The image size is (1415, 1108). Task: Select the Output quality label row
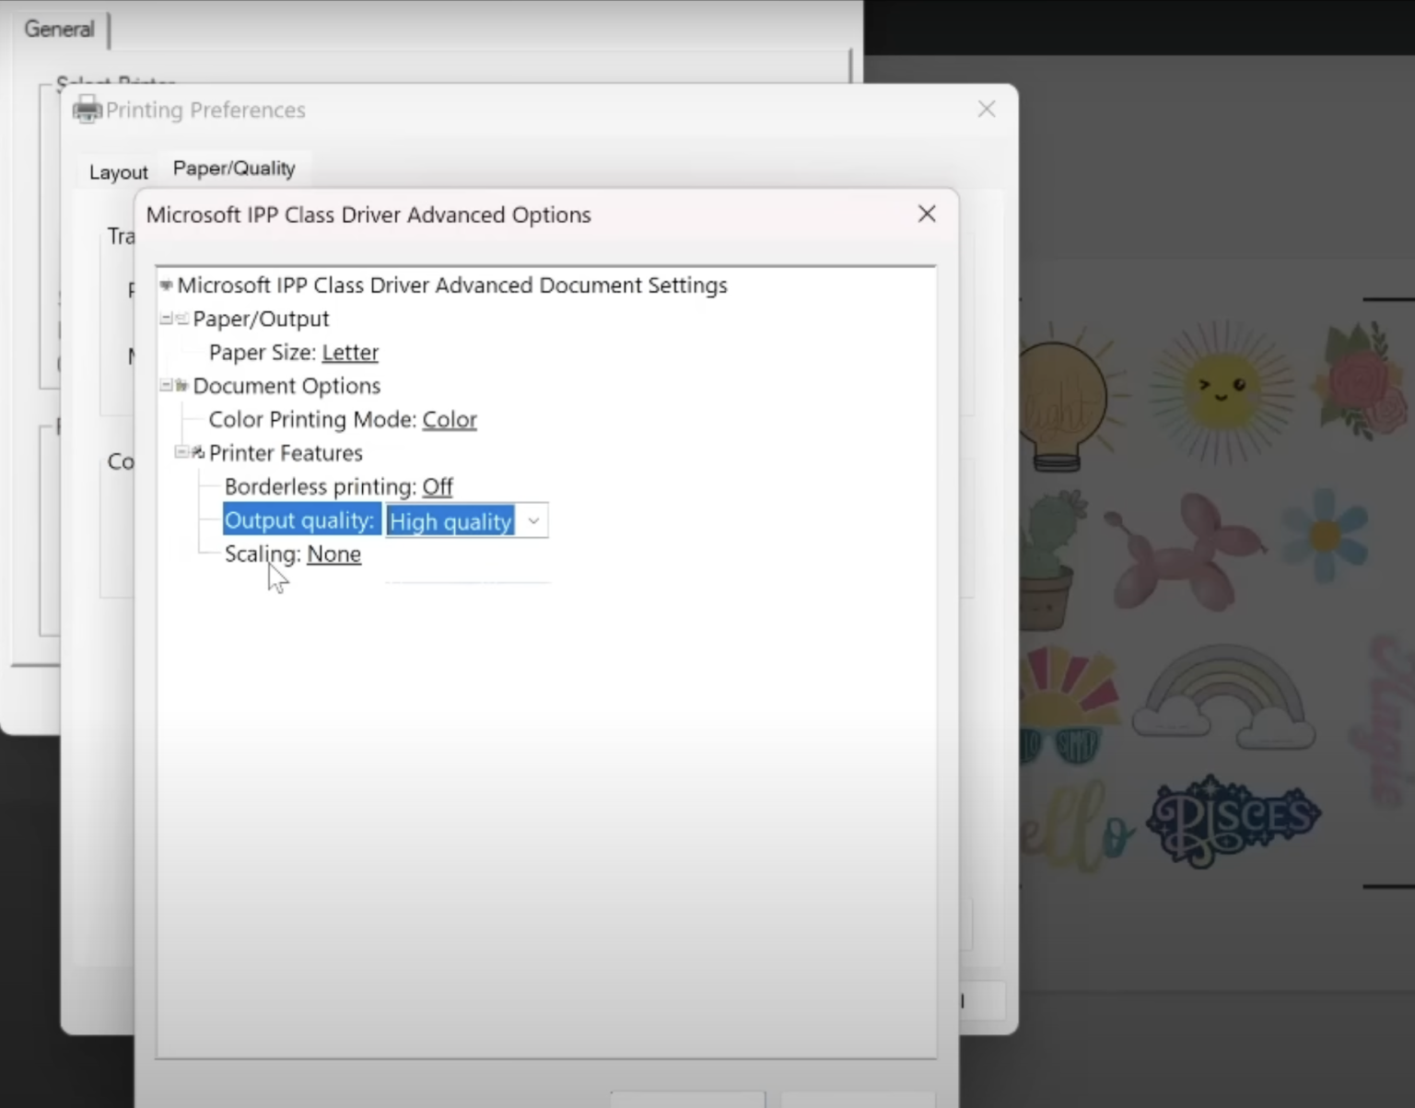(x=299, y=521)
